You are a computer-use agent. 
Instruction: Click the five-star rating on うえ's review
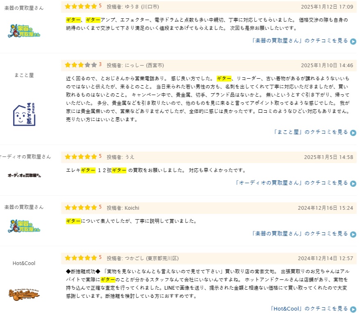click(x=81, y=157)
